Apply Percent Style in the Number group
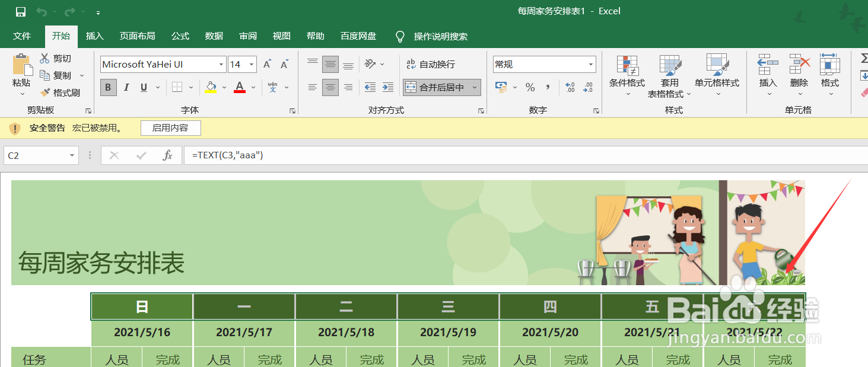This screenshot has height=367, width=868. (530, 87)
